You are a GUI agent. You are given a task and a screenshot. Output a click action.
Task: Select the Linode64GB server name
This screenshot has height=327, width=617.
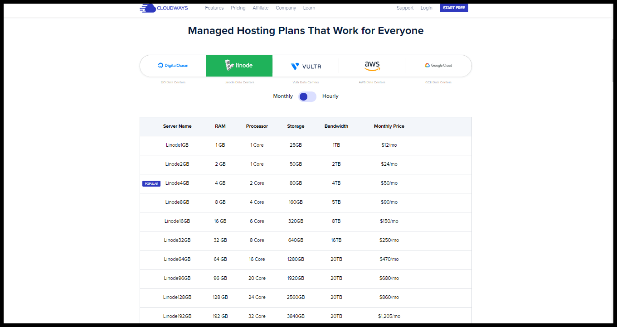point(177,260)
